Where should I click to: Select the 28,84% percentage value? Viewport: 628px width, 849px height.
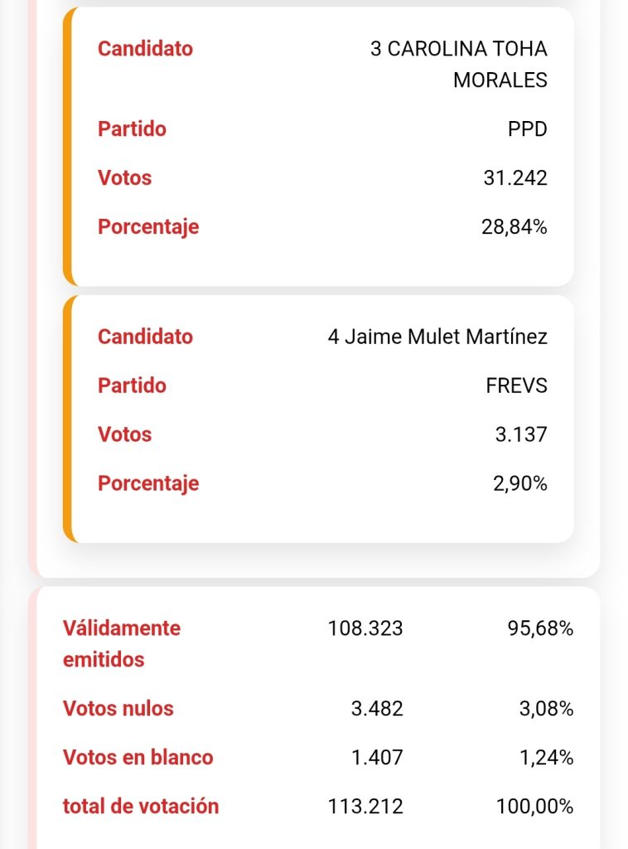click(514, 226)
